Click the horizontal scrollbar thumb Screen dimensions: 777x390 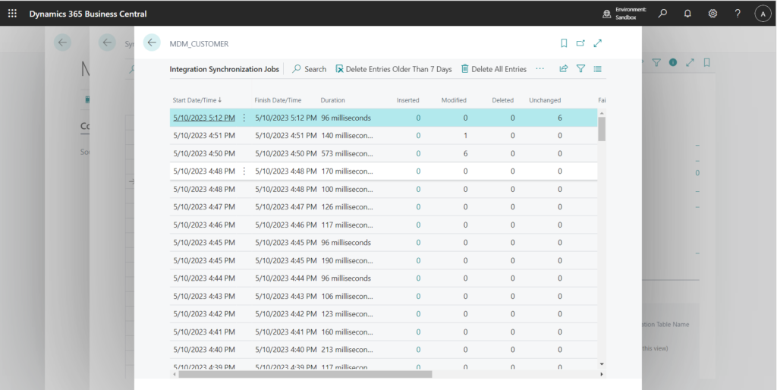[x=305, y=374]
